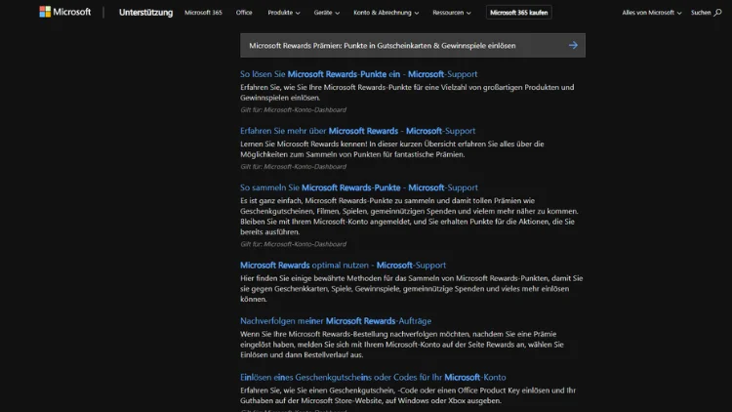Open Microsoft 365 menu item
This screenshot has width=732, height=412.
(x=203, y=13)
